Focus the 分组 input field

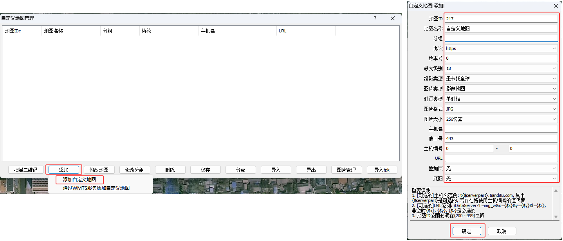[x=501, y=38]
